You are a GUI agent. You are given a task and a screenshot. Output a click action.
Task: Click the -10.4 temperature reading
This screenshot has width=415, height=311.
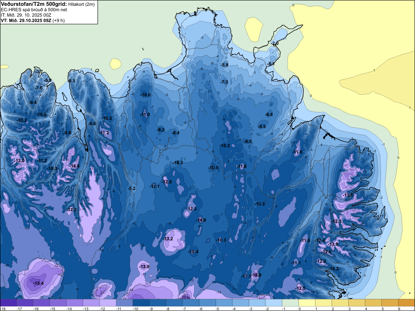(193, 252)
